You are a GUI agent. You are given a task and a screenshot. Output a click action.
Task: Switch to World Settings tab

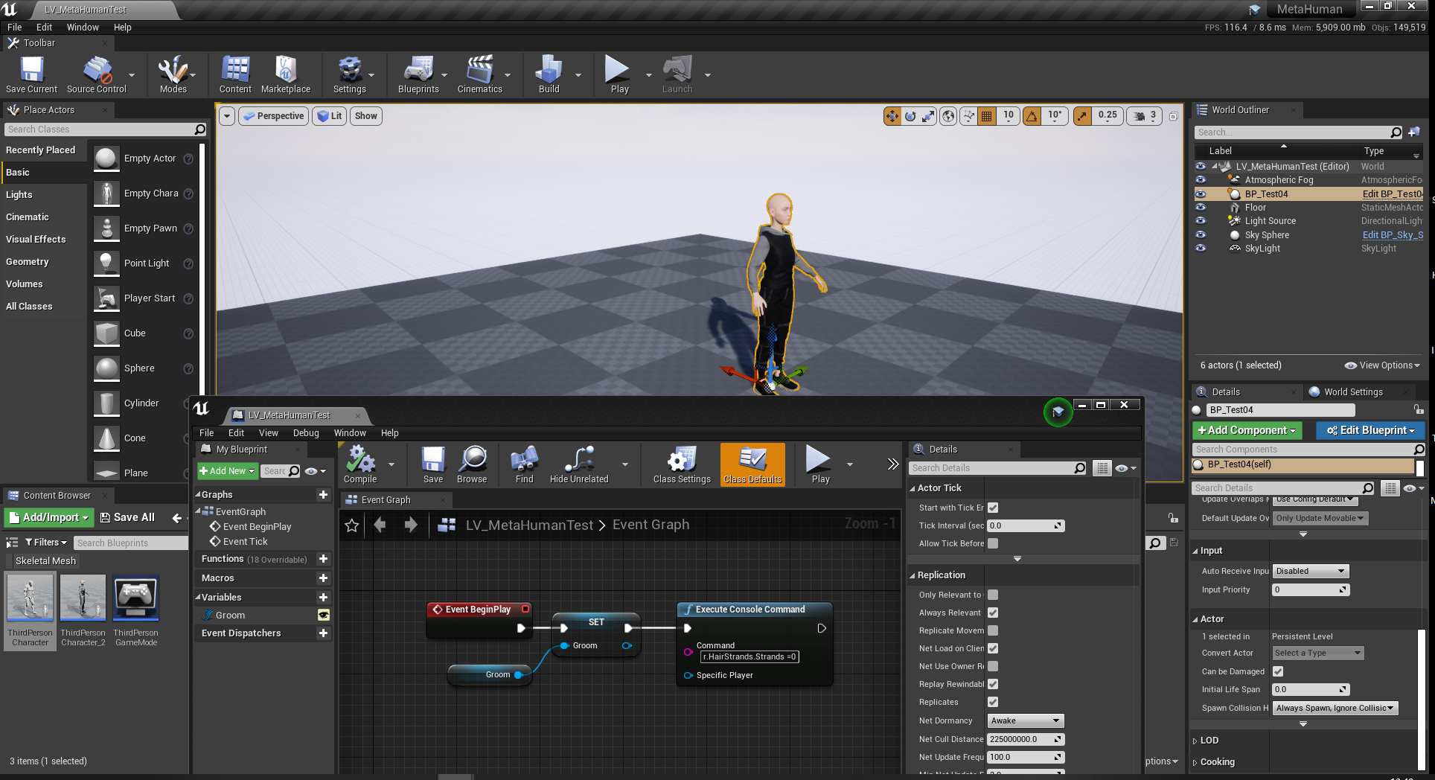[x=1352, y=392]
